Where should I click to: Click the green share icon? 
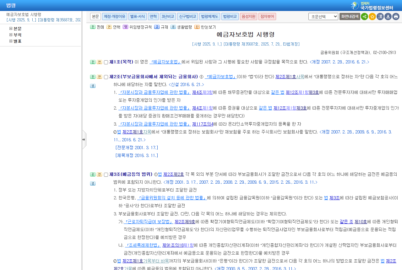(364, 16)
